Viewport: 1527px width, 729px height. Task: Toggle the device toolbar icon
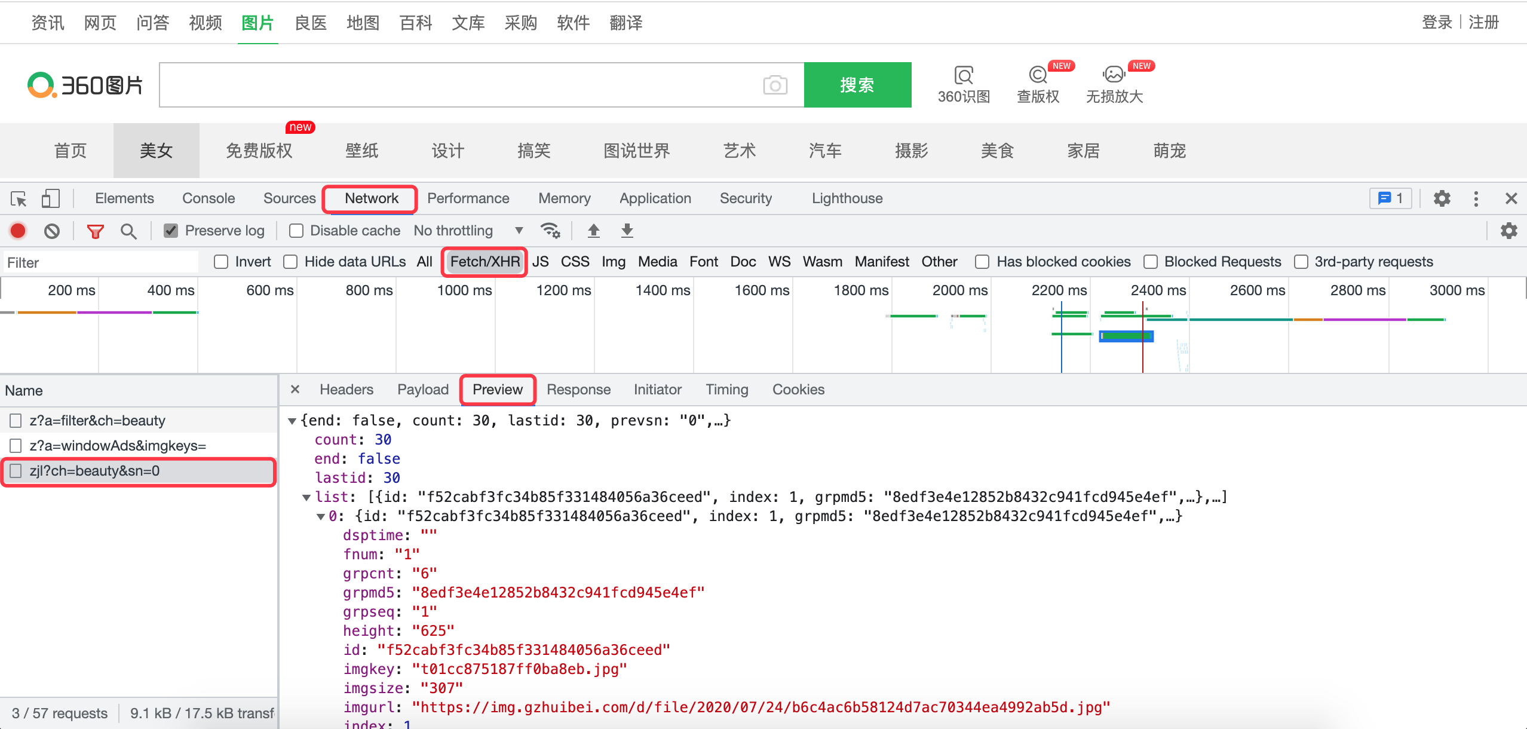click(x=50, y=198)
